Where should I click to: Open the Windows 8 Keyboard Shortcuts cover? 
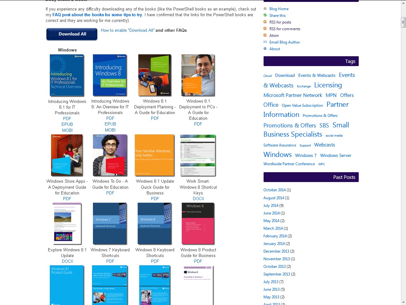tap(155, 224)
